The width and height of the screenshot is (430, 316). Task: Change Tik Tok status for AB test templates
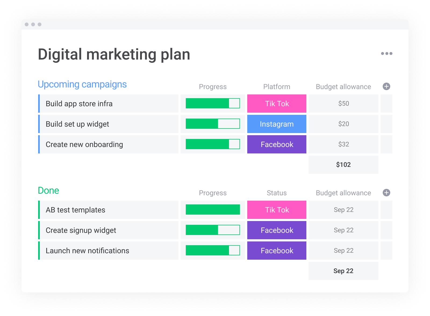pyautogui.click(x=277, y=210)
